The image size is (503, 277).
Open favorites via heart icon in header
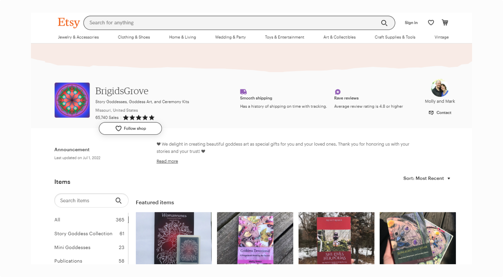click(x=431, y=23)
